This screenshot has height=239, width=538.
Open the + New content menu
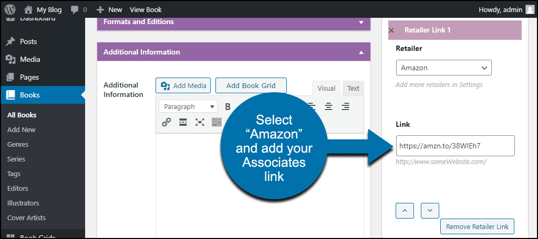109,9
